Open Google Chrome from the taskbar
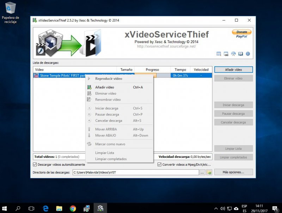 [x=73, y=208]
